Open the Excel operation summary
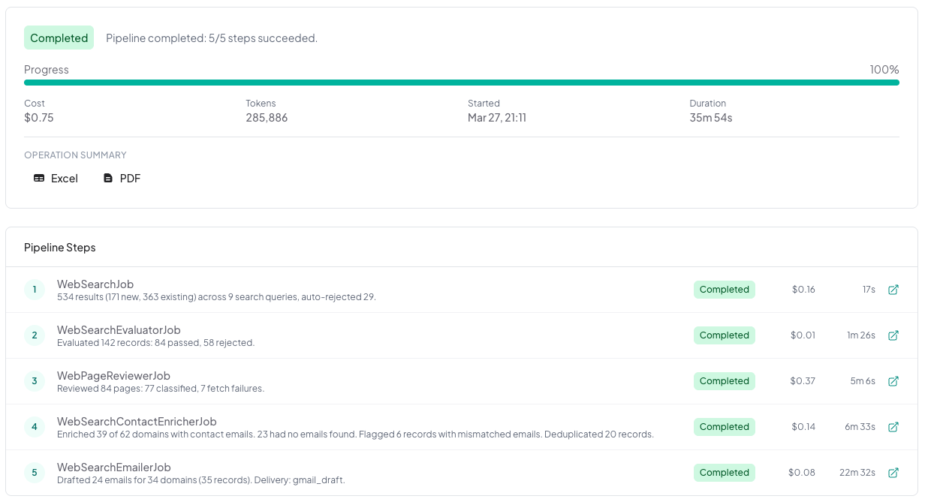Image resolution: width=925 pixels, height=502 pixels. pos(56,178)
